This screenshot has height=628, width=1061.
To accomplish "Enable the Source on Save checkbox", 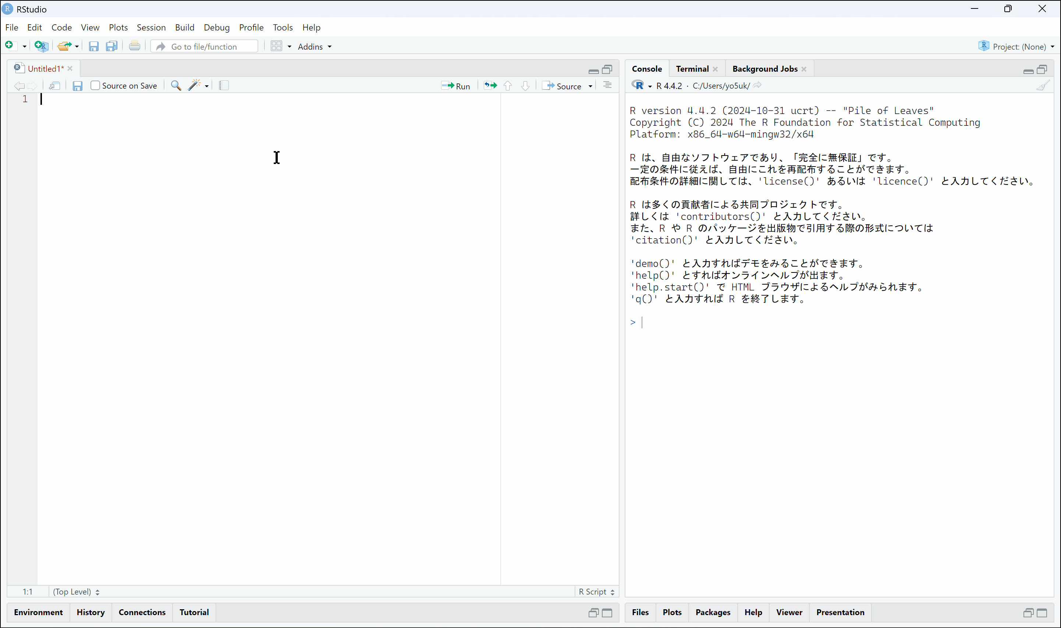I will pos(95,85).
